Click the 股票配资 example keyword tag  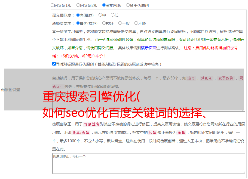(x=226, y=78)
